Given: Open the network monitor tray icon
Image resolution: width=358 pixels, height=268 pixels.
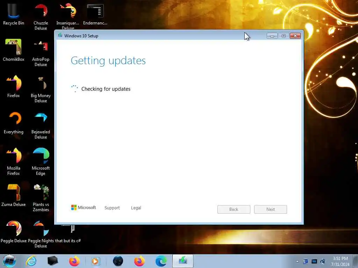Looking at the screenshot, I should (x=314, y=261).
